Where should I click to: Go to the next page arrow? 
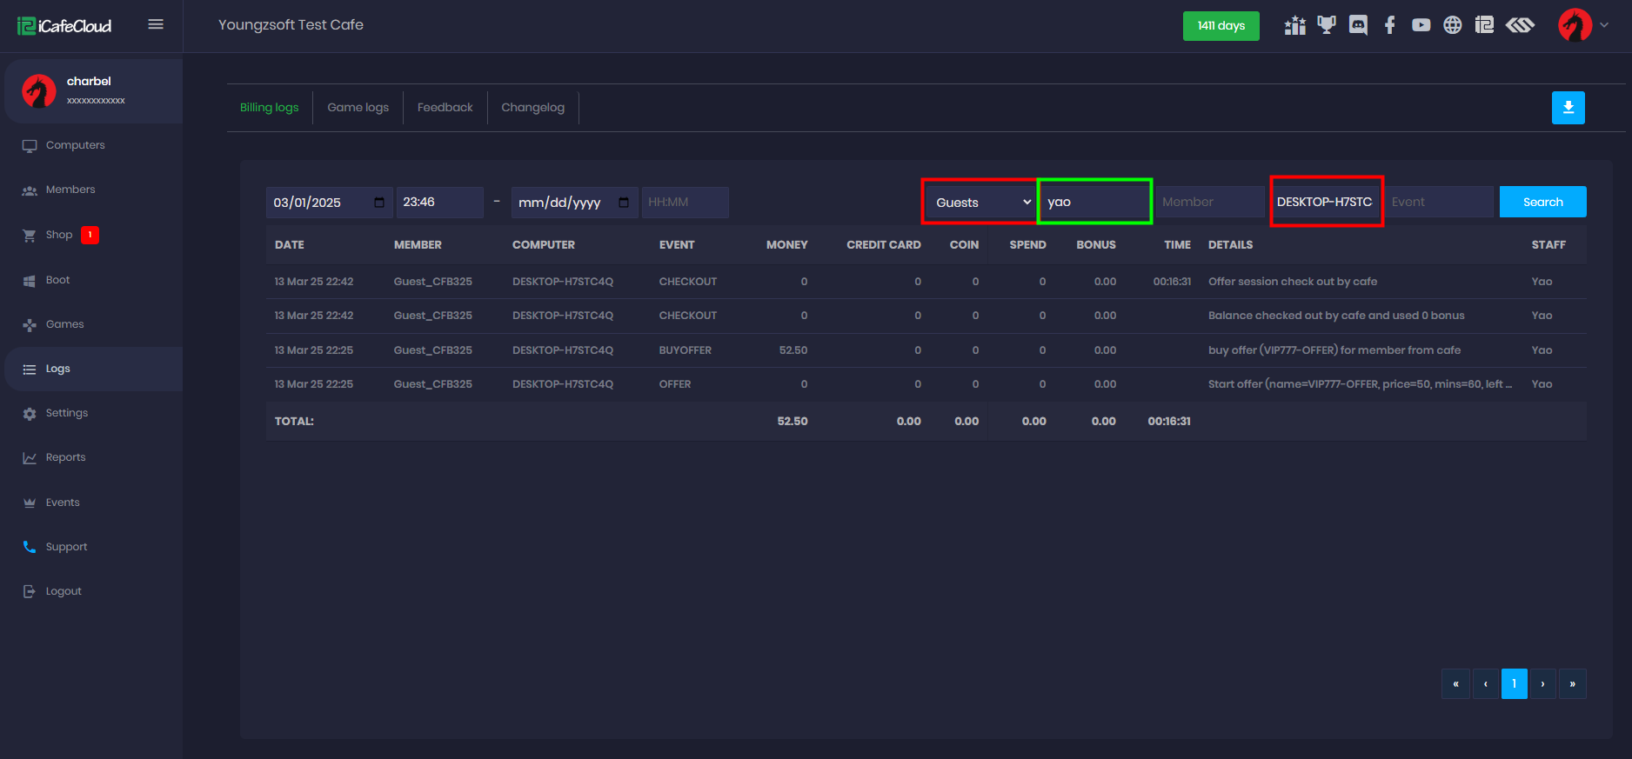1542,683
